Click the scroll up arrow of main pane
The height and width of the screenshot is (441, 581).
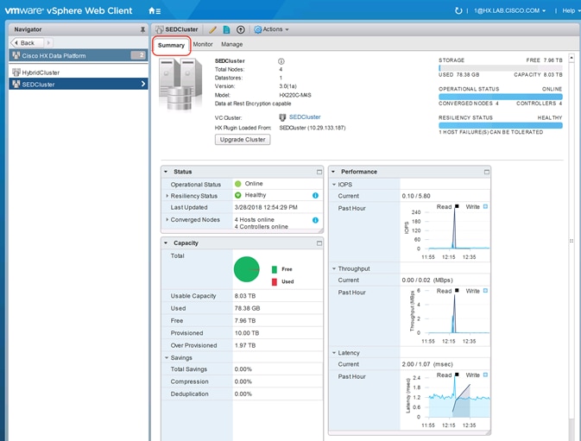(x=572, y=58)
